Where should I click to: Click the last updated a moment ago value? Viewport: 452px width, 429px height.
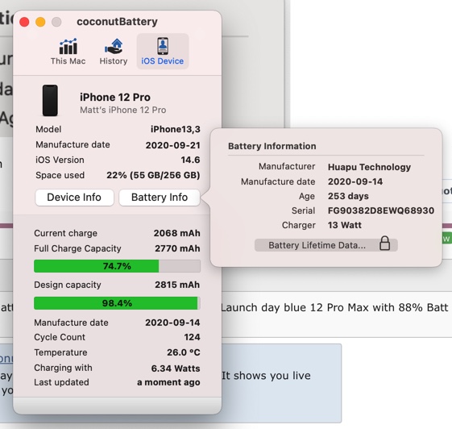[x=168, y=382]
